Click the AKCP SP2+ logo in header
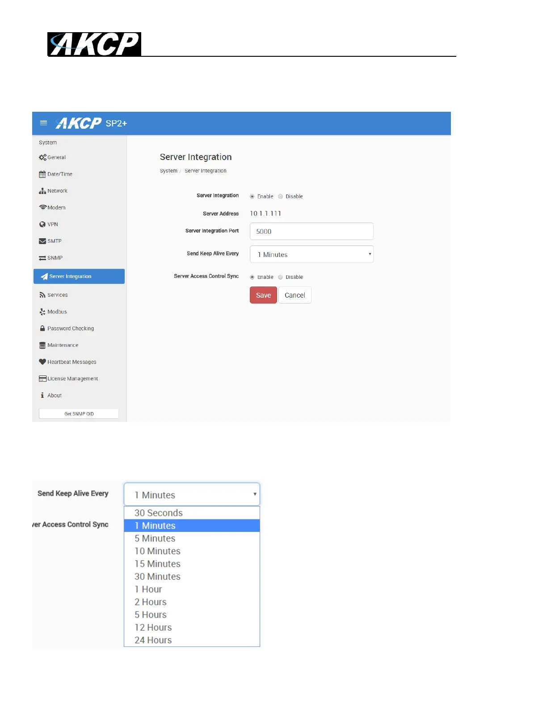The width and height of the screenshot is (547, 708). (x=91, y=123)
